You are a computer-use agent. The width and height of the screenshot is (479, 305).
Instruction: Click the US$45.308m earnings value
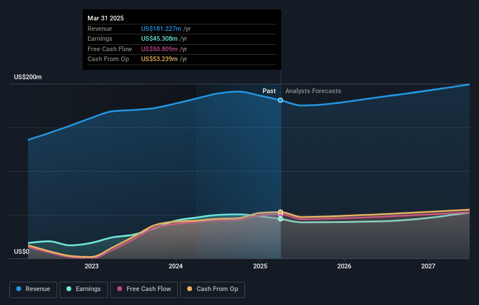(x=159, y=38)
